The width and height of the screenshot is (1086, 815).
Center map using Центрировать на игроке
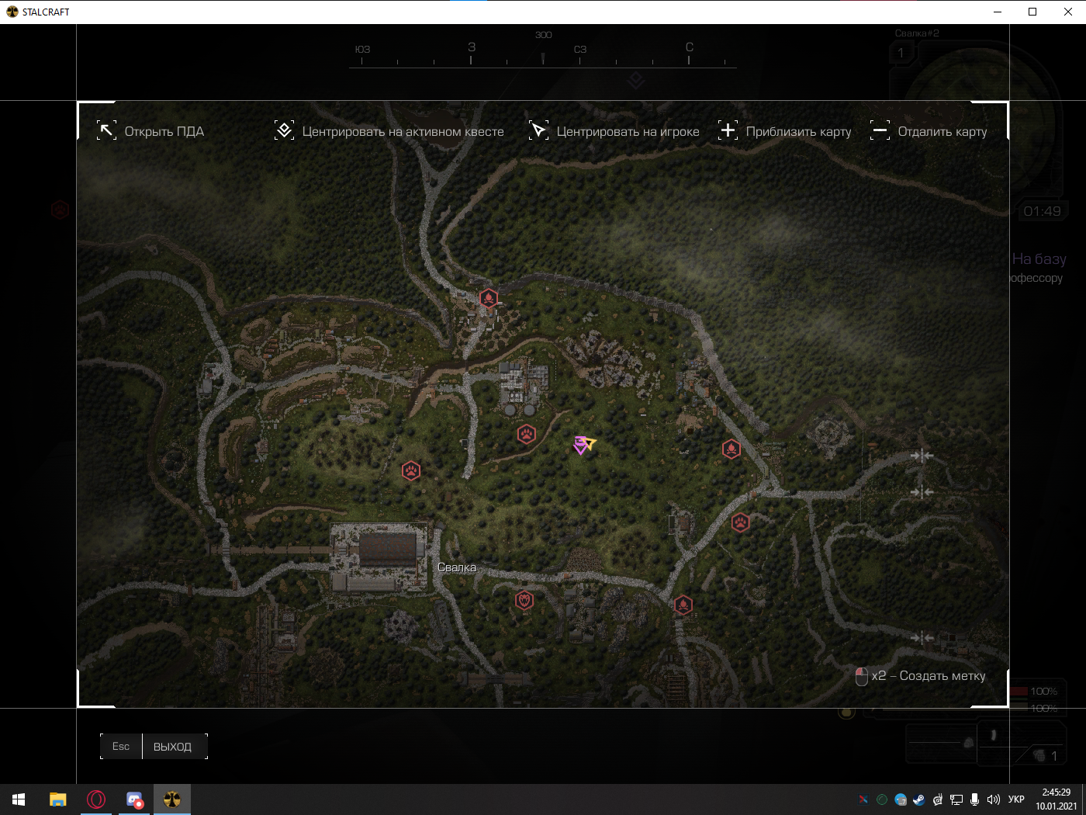[614, 131]
